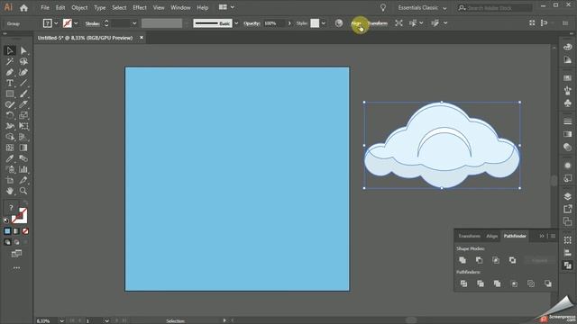The height and width of the screenshot is (324, 577).
Task: Select the Direct Selection tool
Action: click(23, 50)
